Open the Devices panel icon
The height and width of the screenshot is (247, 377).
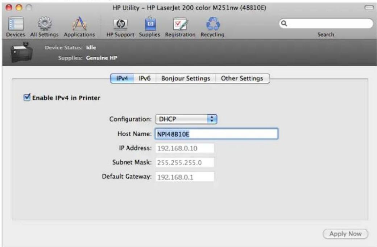tap(16, 24)
